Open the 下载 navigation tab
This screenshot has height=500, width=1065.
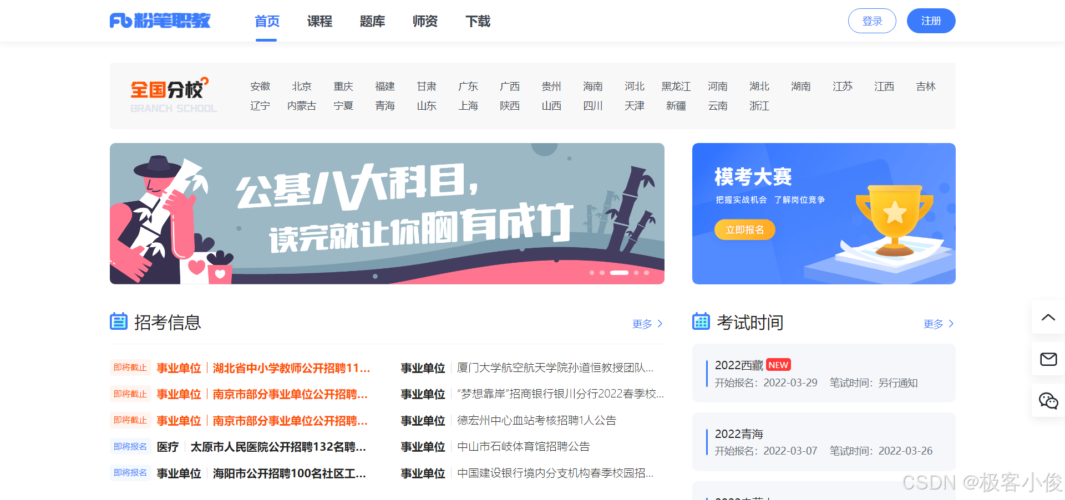coord(478,21)
